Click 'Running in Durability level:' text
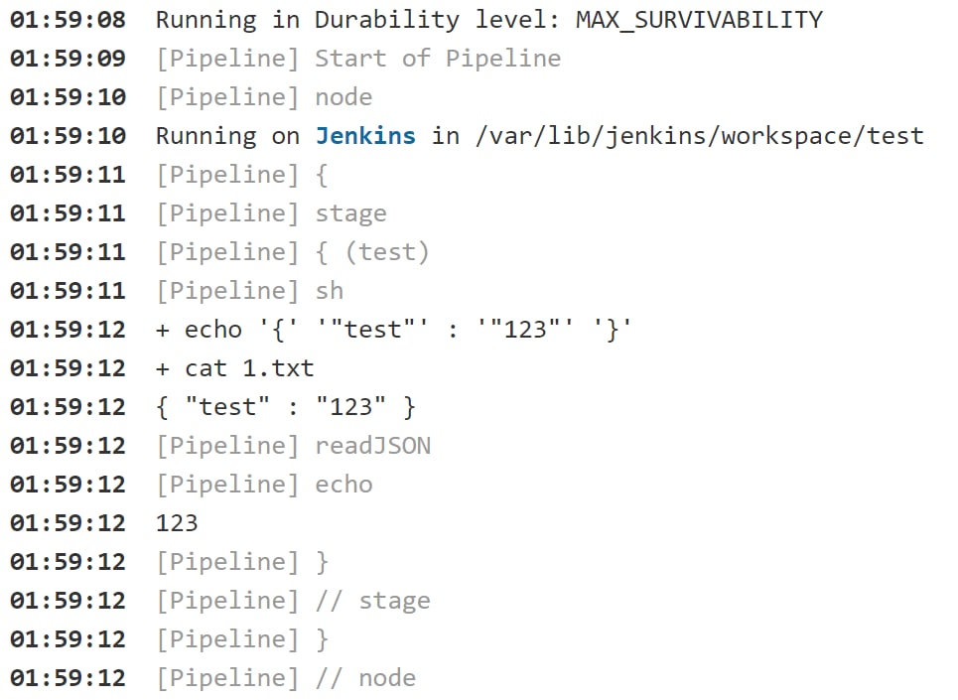The height and width of the screenshot is (700, 958). point(357,20)
